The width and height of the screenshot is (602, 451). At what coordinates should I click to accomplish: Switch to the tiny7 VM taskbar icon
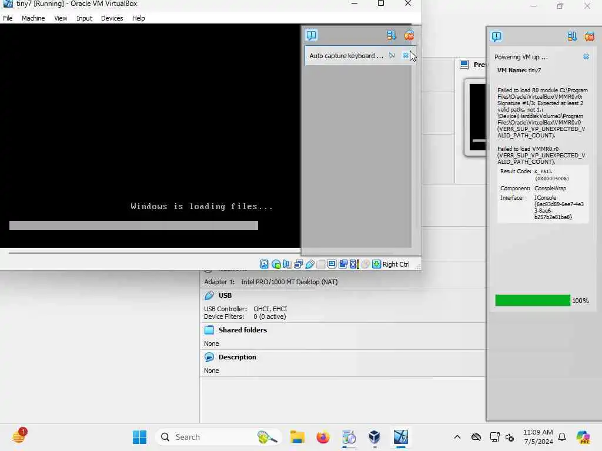pos(400,437)
